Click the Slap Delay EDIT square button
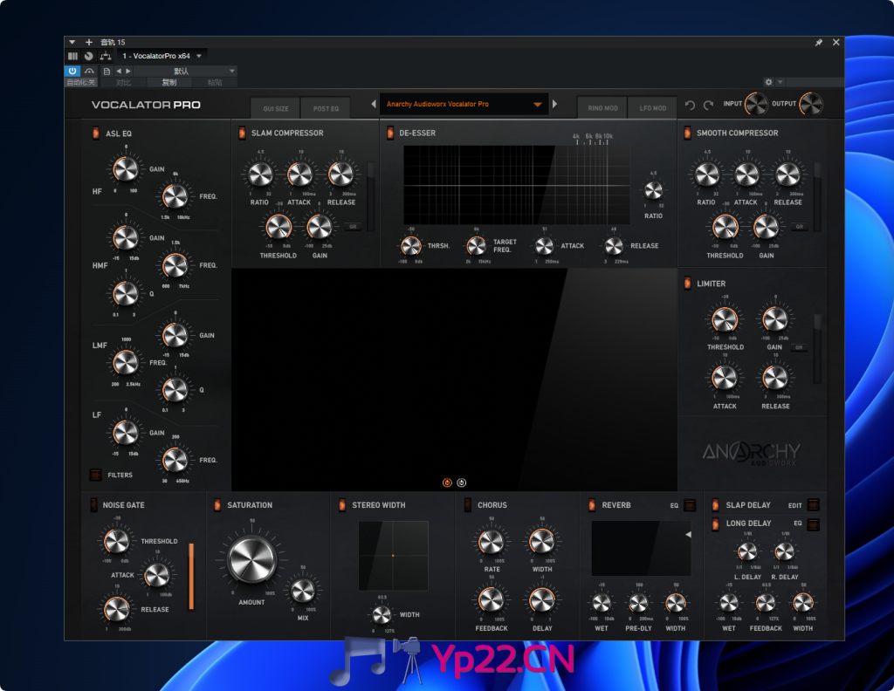The height and width of the screenshot is (691, 894). pyautogui.click(x=814, y=504)
